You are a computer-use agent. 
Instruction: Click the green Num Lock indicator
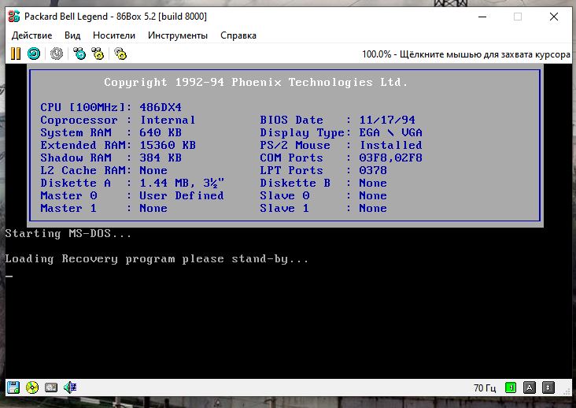(x=511, y=388)
